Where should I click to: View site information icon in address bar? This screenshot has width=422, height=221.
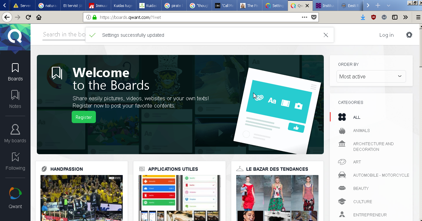pyautogui.click(x=89, y=17)
